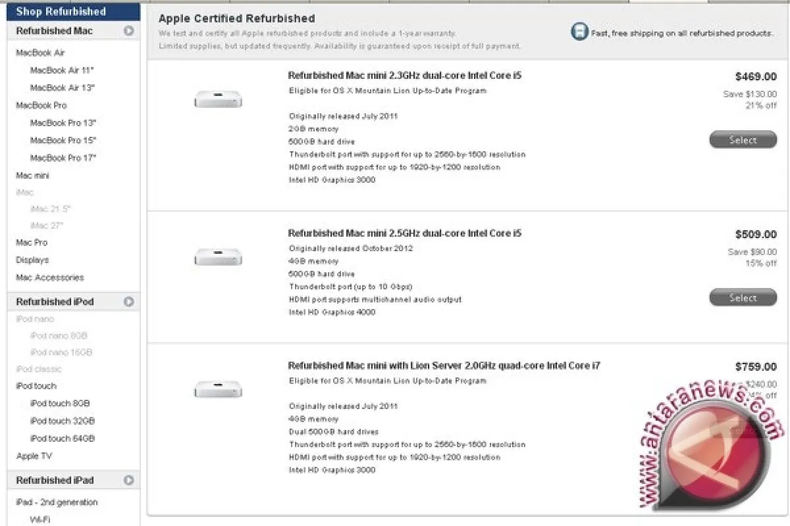790x526 pixels.
Task: Open Refurbished iPod section
Action: 55,302
